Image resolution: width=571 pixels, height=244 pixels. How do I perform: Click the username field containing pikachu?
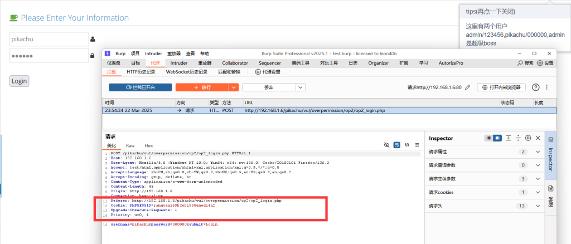coord(49,39)
